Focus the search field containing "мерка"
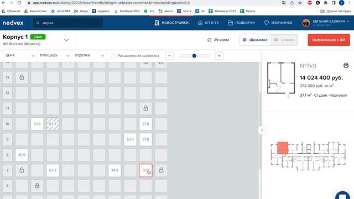Viewport: 354px width, 199px height. 68,23
